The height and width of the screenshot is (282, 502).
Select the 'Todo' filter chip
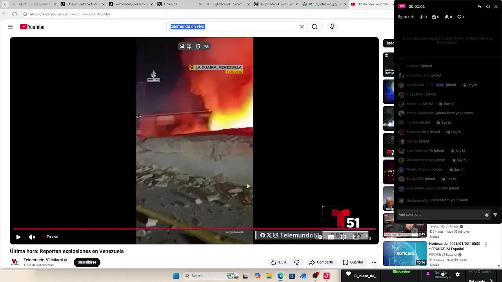[389, 43]
